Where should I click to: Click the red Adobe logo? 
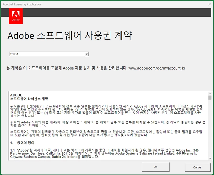pos(16,16)
